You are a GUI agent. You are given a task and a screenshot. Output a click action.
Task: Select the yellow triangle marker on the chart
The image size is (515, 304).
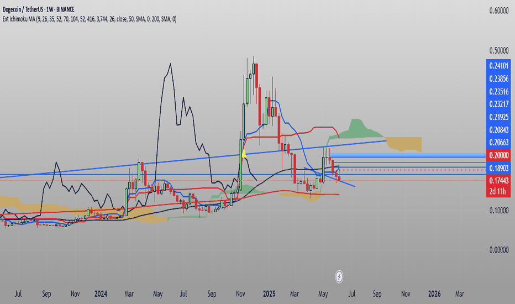(x=244, y=153)
